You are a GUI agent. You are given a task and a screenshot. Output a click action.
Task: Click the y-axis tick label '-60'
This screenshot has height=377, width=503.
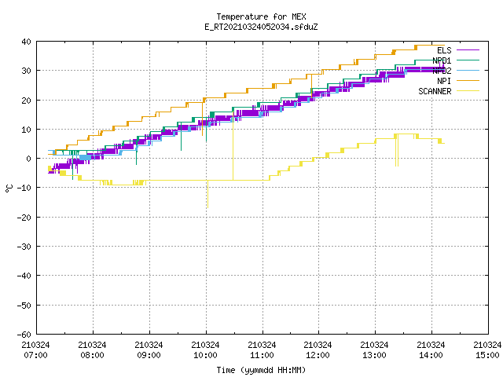[x=24, y=335]
